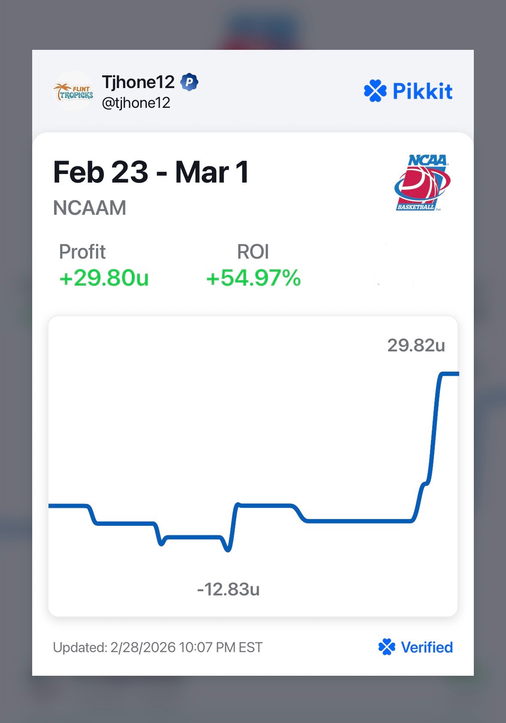This screenshot has width=506, height=723.
Task: Tap the Flint Tropicks profile avatar
Action: point(73,92)
